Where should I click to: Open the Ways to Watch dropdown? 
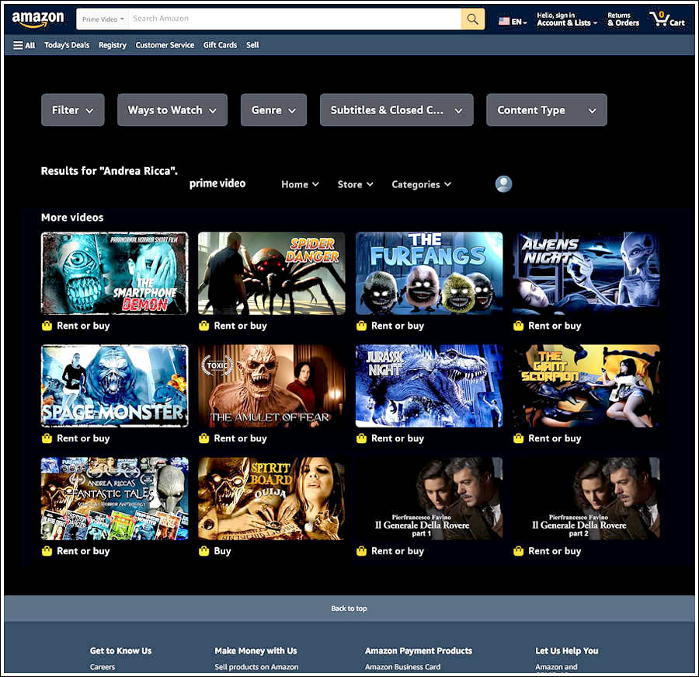(172, 110)
